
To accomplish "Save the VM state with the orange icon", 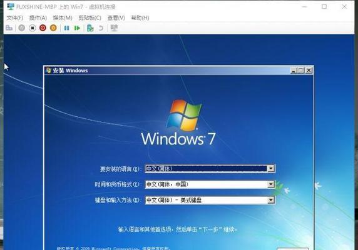I will 53,28.
